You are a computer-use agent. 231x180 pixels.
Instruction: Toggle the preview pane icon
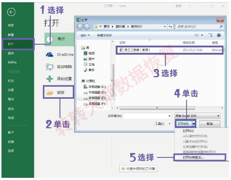click(210, 35)
